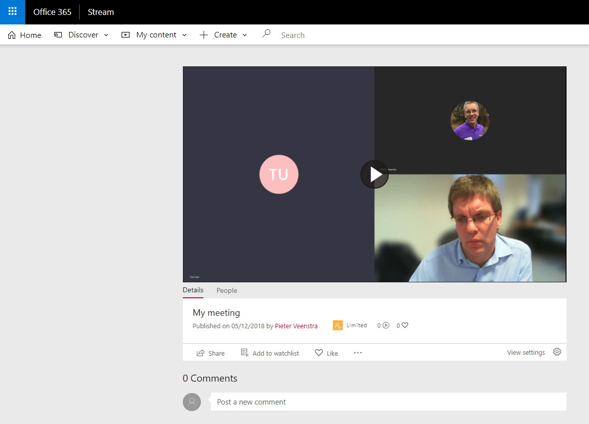This screenshot has width=589, height=424.
Task: Click the Published on 05/12/2018 text
Action: (229, 326)
